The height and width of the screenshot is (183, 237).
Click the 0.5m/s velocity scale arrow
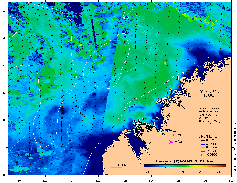click(208, 125)
